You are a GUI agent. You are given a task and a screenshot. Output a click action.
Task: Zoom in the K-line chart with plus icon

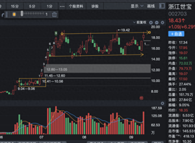(151, 23)
